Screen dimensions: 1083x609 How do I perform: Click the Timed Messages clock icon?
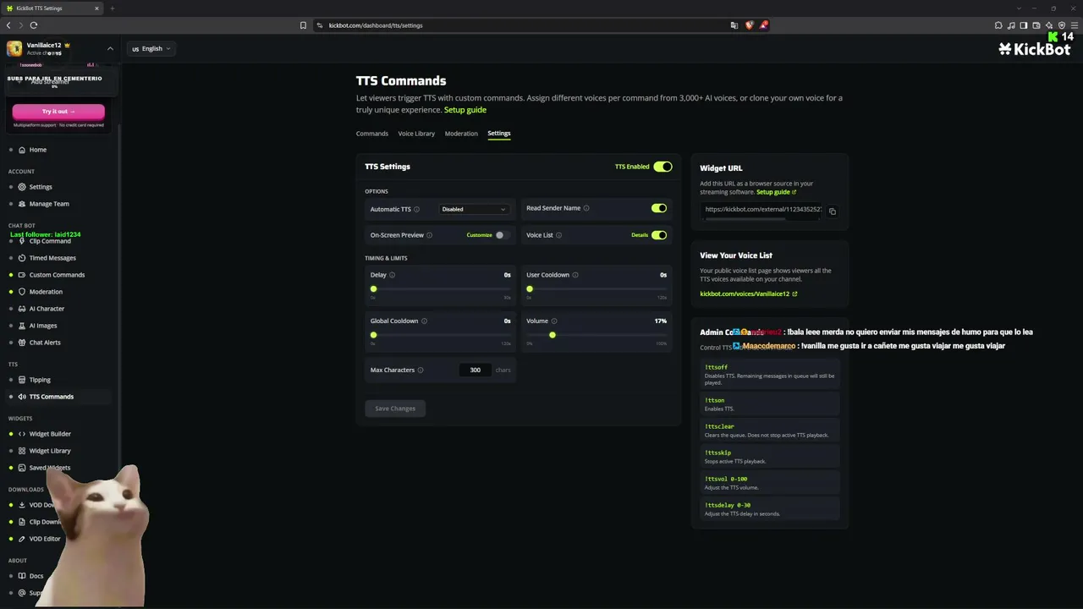(x=22, y=258)
